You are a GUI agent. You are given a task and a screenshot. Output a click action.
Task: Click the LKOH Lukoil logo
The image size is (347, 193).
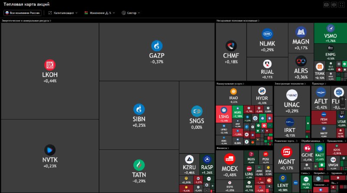pos(50,65)
